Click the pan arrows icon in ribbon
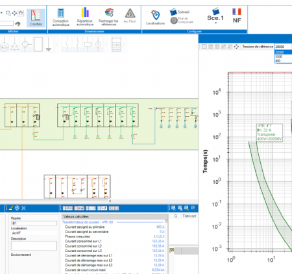The image size is (292, 274). 14,13
